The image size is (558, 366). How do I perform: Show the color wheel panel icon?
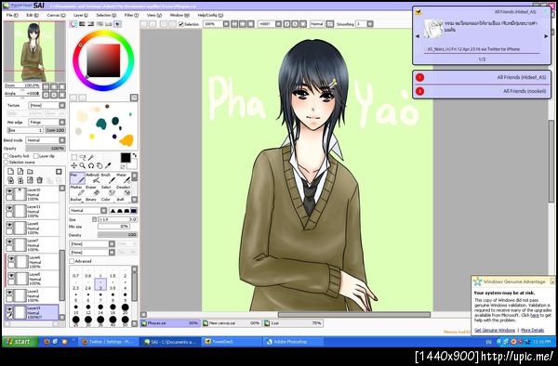point(73,24)
